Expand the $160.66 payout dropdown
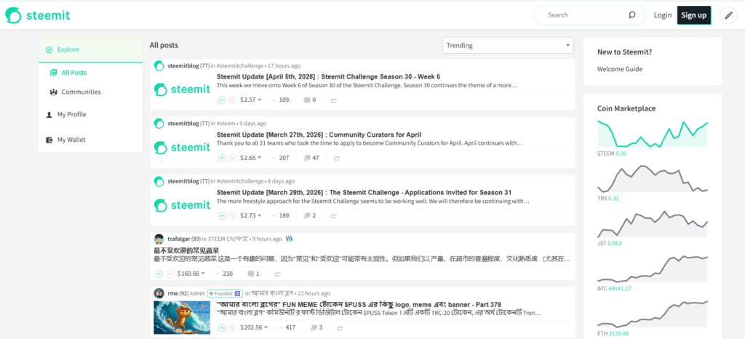This screenshot has width=745, height=339. pos(203,274)
